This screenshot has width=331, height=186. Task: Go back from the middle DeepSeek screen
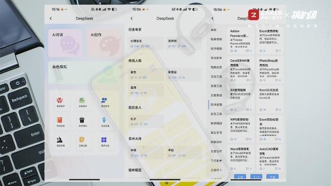[131, 19]
